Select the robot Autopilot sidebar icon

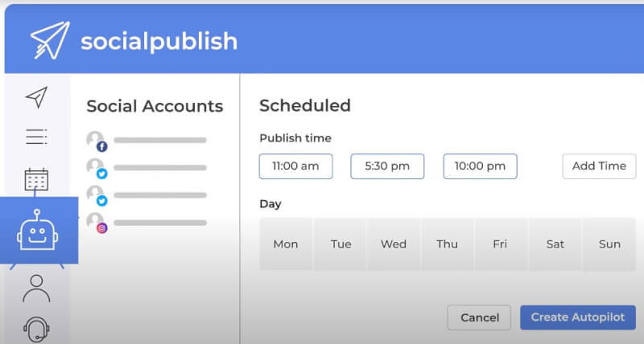click(x=37, y=230)
